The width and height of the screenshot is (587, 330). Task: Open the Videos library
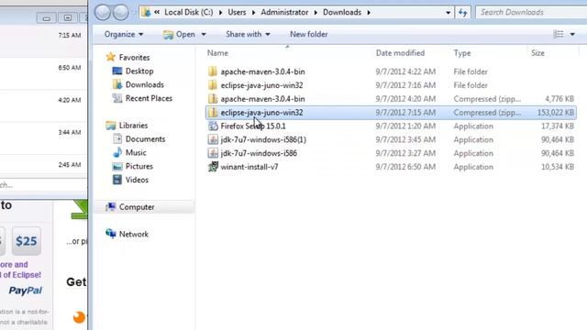tap(137, 180)
